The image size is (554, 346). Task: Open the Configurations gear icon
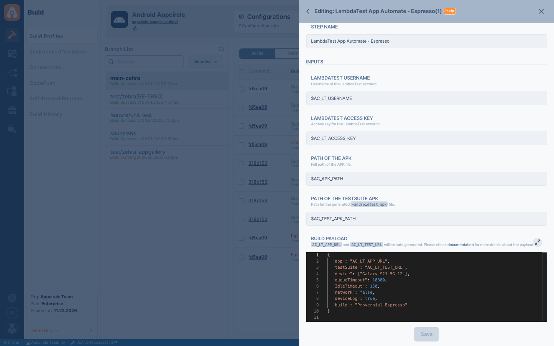(x=241, y=17)
